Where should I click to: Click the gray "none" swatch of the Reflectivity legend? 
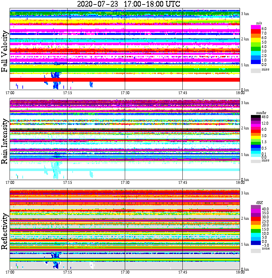click(x=256, y=251)
